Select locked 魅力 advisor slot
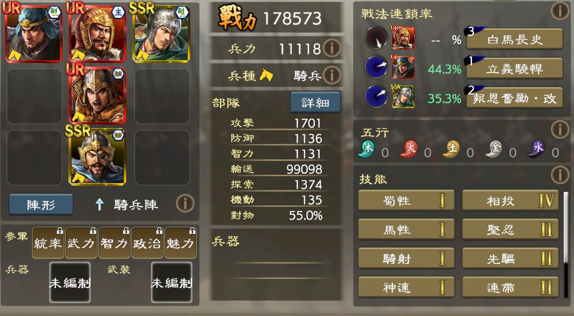574x316 pixels. (x=180, y=243)
